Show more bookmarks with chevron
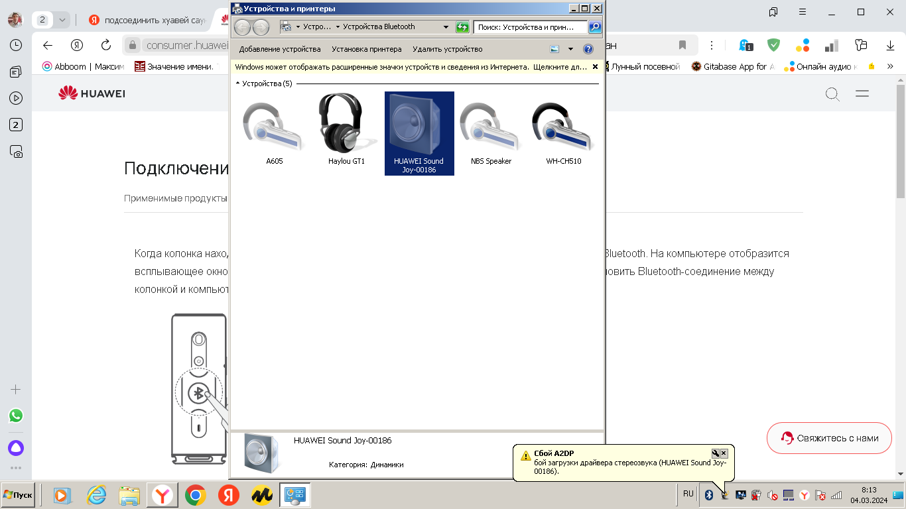 coord(890,66)
